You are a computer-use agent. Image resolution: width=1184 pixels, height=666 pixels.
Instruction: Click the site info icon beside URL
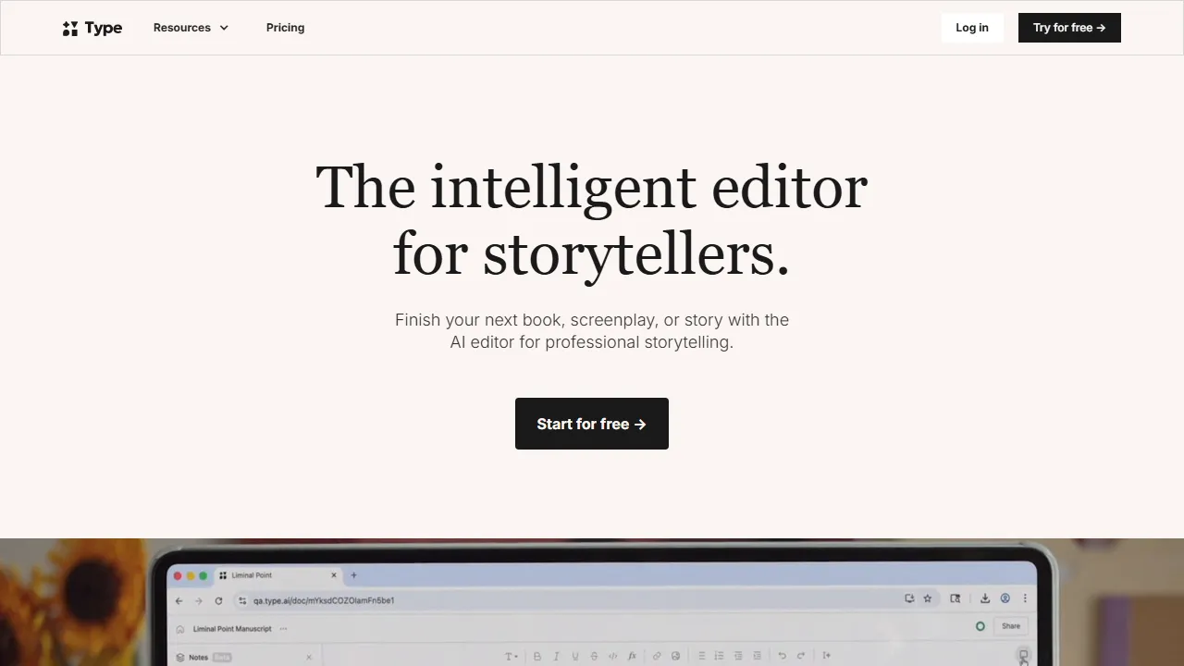click(242, 600)
